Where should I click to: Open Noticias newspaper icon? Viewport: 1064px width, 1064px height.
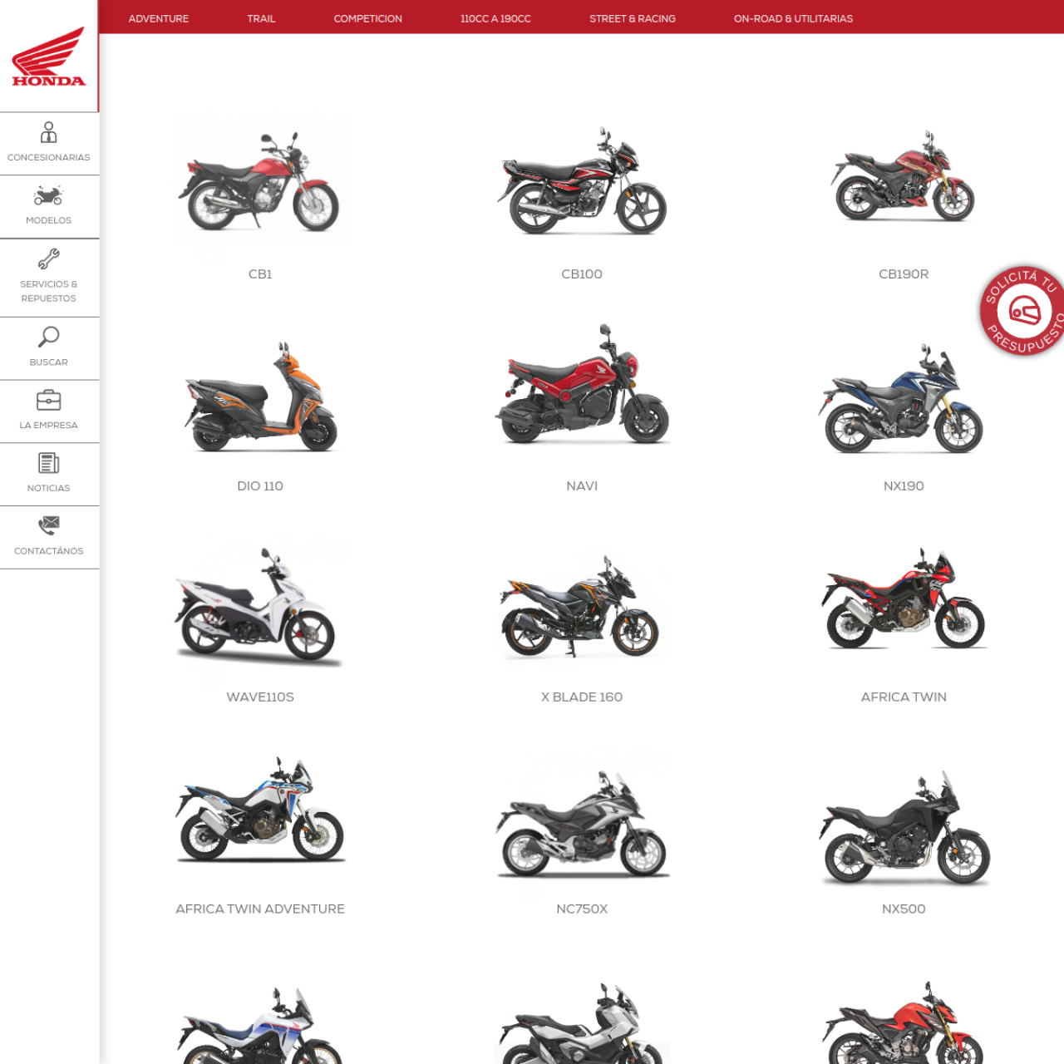[48, 463]
